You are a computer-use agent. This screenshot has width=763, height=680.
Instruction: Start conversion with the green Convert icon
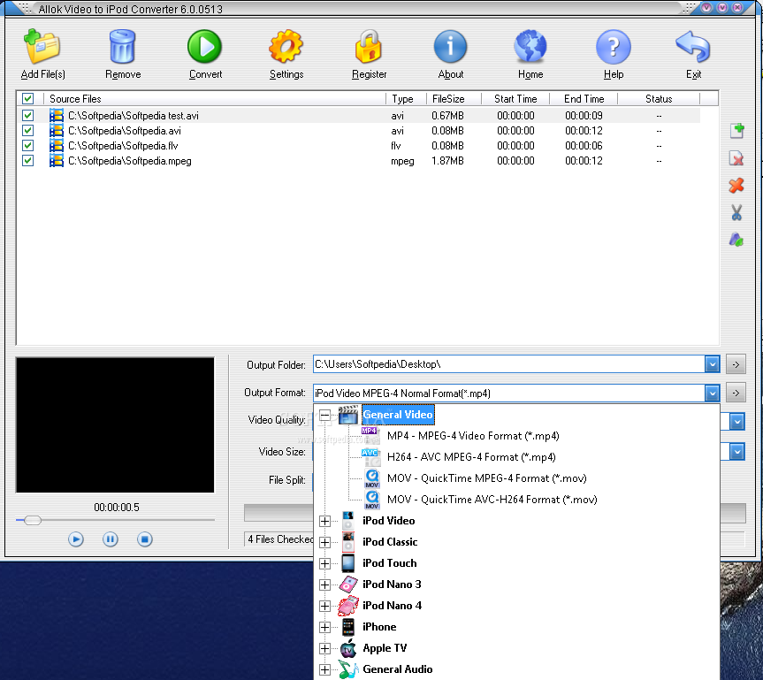(x=204, y=47)
